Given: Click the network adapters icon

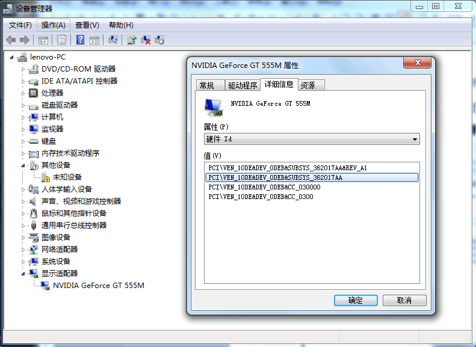Looking at the screenshot, I should click(x=33, y=250).
